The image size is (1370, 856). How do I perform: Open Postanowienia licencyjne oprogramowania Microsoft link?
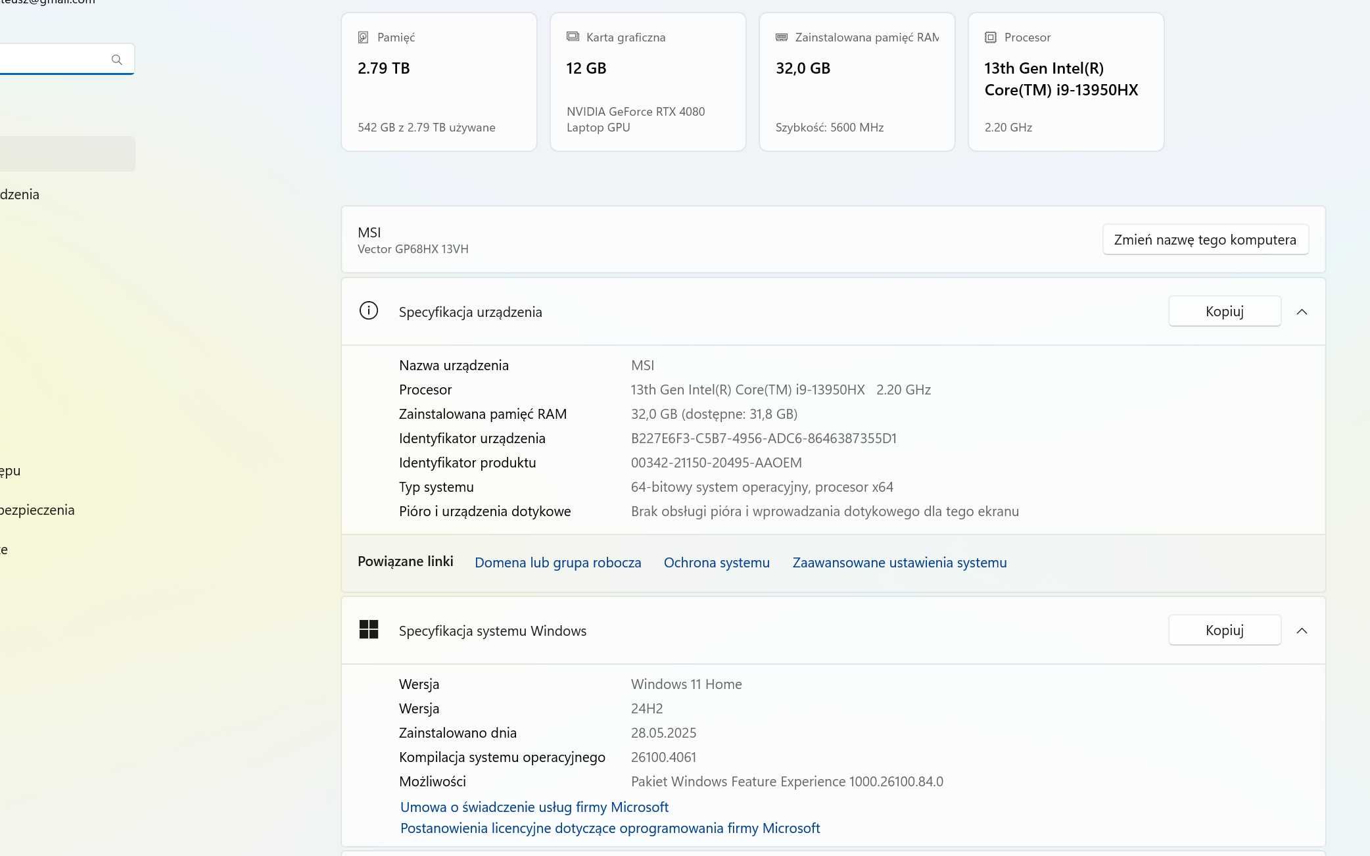click(x=610, y=828)
